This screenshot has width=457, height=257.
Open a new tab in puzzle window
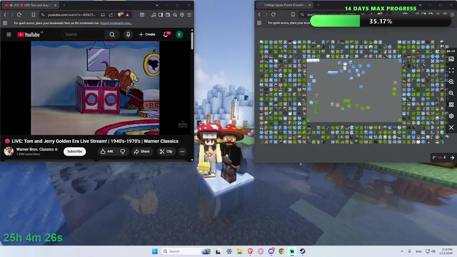(x=318, y=5)
